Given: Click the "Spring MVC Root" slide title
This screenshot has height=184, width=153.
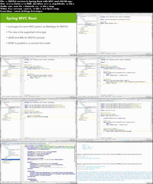Looking at the screenshot, I should coord(21,18).
